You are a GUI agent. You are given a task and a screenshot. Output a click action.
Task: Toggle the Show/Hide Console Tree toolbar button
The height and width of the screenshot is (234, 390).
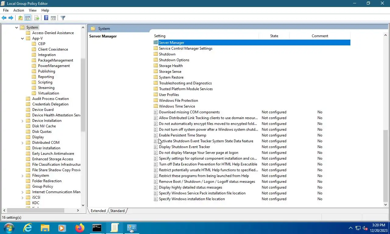click(27, 18)
